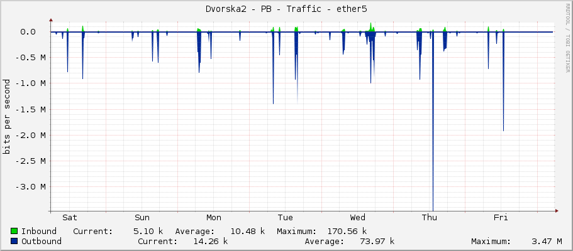Click the 'Sat' x-axis label
573x251 pixels.
click(69, 218)
